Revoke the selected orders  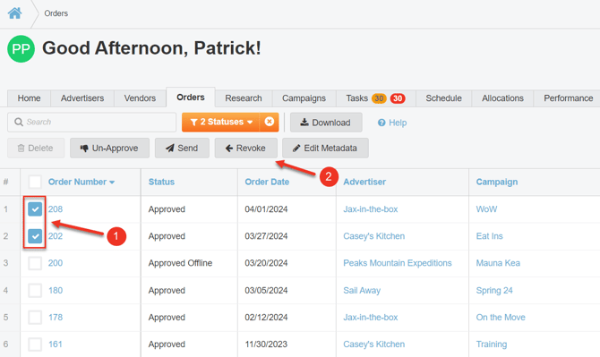click(245, 148)
